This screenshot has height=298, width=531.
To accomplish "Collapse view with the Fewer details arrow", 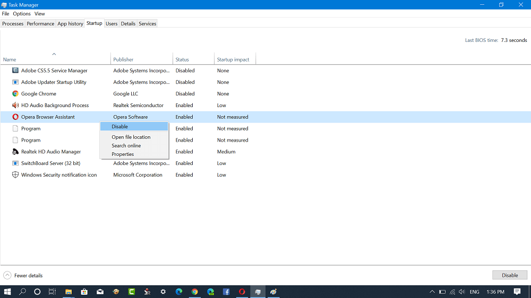I will (7, 275).
